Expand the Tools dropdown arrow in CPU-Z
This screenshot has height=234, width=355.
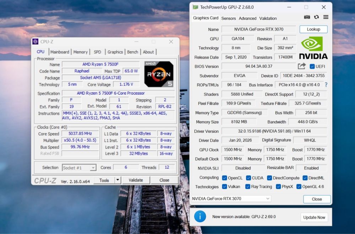coord(118,180)
